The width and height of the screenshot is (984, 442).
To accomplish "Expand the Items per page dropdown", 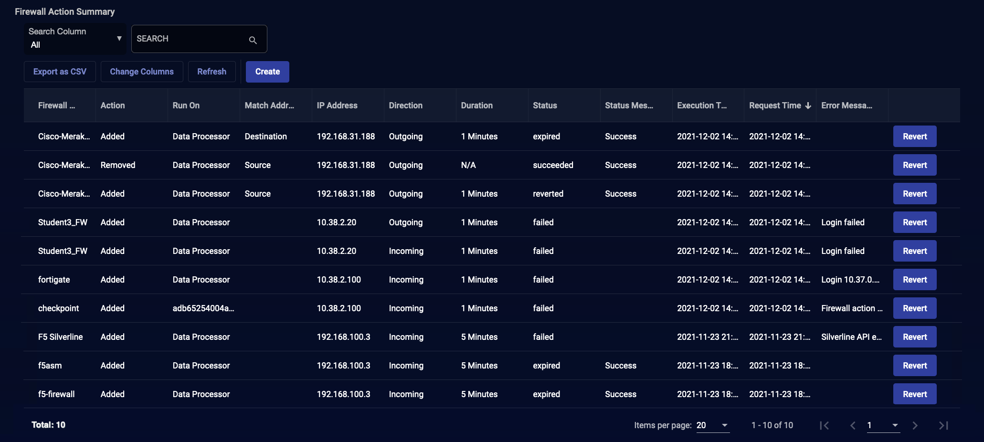I will [713, 425].
